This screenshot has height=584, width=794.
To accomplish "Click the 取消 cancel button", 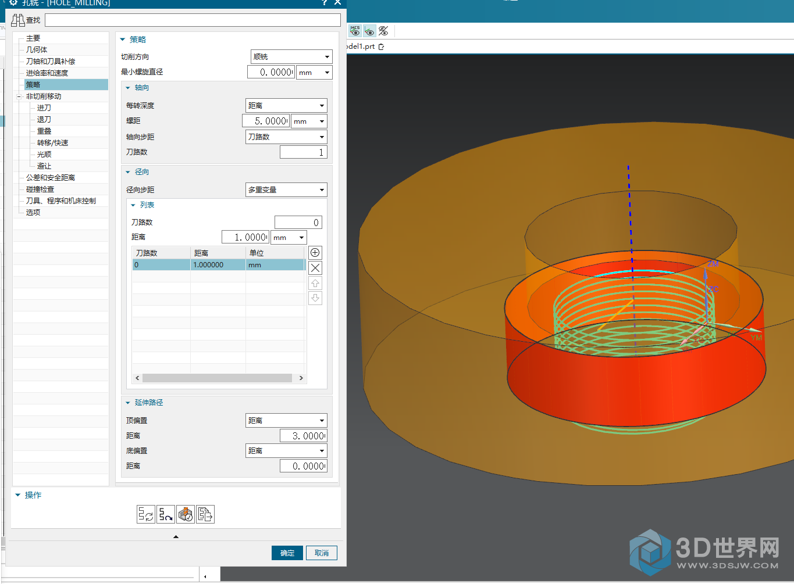I will pyautogui.click(x=322, y=553).
